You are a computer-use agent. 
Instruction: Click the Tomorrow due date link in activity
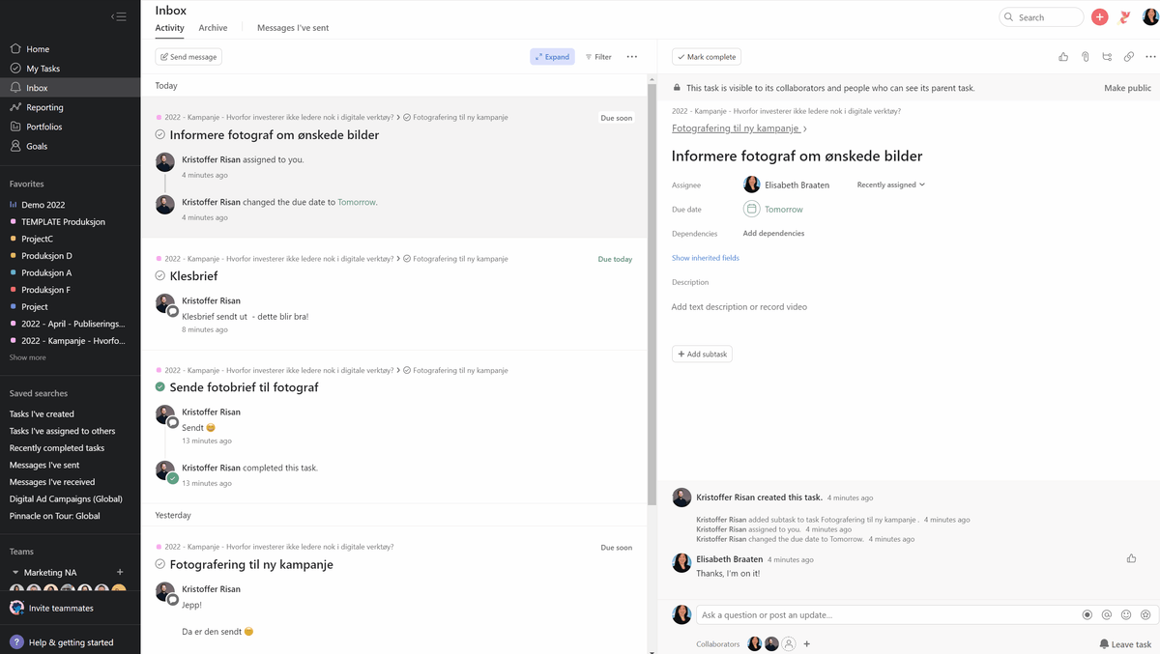(356, 203)
